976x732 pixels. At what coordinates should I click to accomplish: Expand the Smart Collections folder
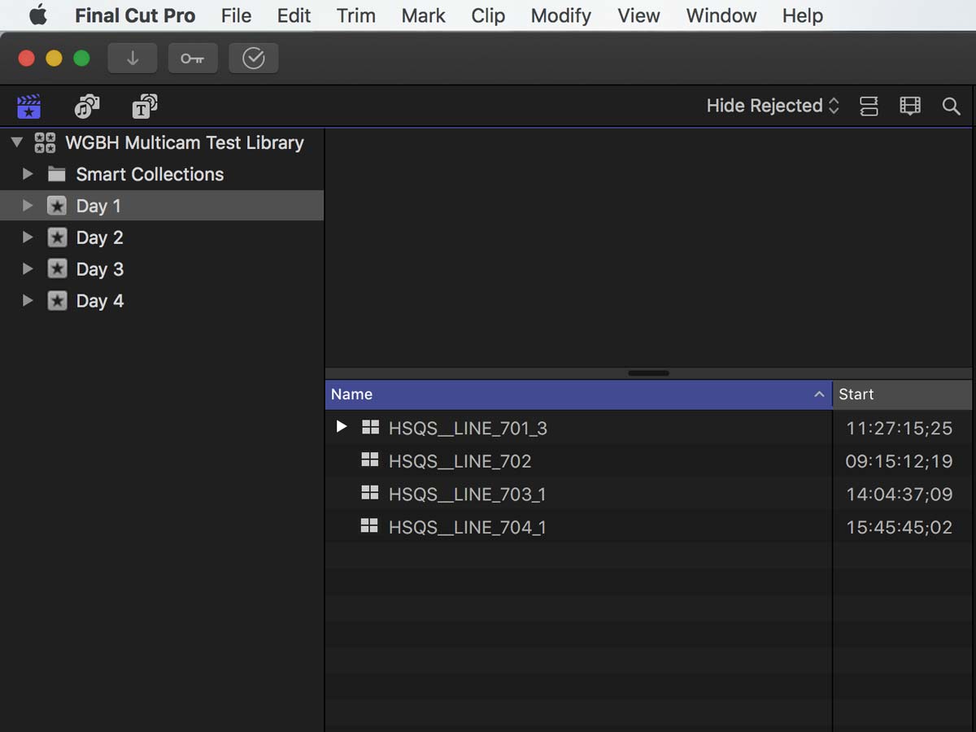coord(28,174)
